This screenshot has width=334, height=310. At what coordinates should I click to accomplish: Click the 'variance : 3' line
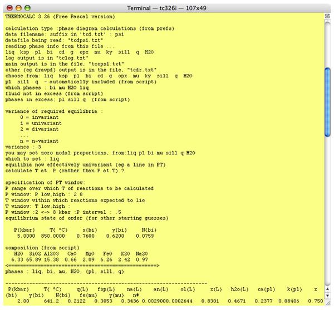coord(23,147)
